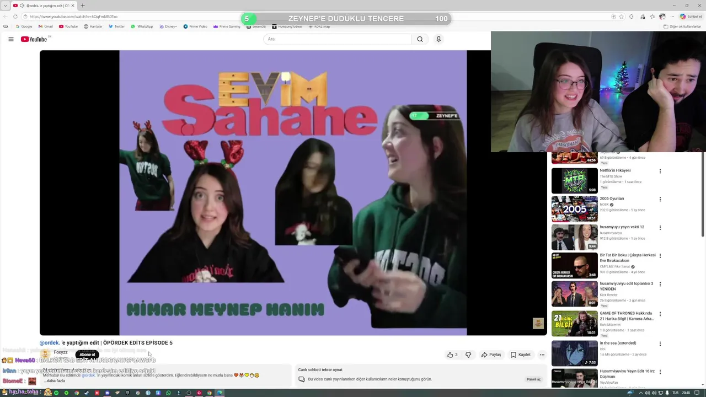Click the active Edge taskbar icon

click(220, 393)
